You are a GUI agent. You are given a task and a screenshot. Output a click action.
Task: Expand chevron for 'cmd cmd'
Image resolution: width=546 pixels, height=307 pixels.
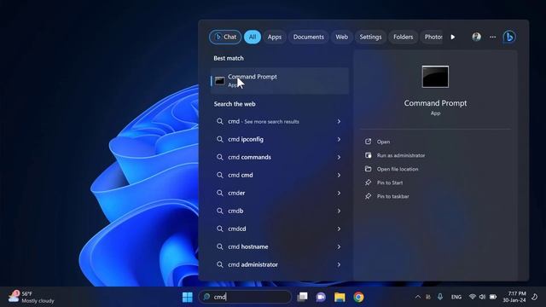(339, 175)
